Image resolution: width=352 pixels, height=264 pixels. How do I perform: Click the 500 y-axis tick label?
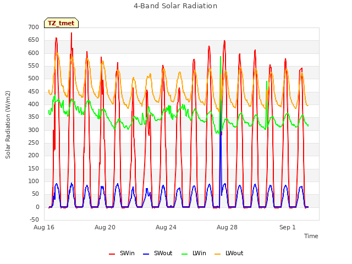[34, 79]
